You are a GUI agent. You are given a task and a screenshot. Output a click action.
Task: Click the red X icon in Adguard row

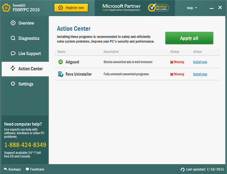[x=172, y=62]
